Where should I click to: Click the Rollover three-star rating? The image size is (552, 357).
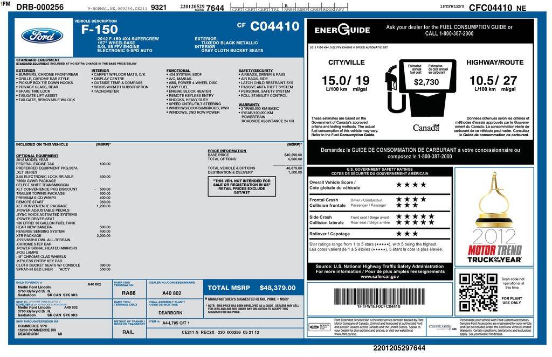tap(407, 234)
